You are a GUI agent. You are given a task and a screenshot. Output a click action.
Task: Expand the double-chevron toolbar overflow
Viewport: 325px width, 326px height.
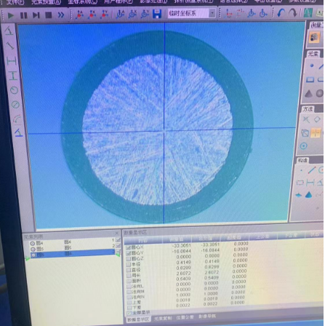tap(61, 15)
